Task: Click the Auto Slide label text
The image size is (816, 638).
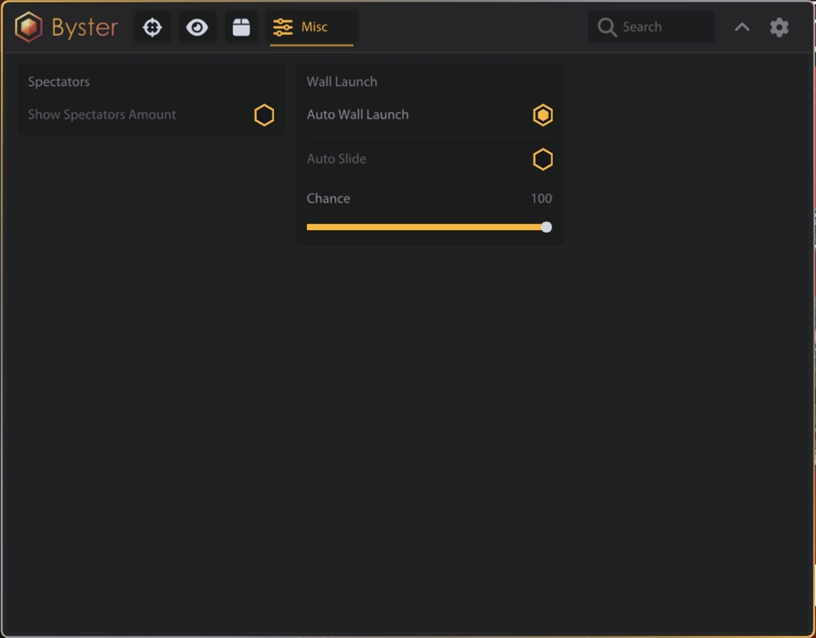Action: (x=336, y=159)
